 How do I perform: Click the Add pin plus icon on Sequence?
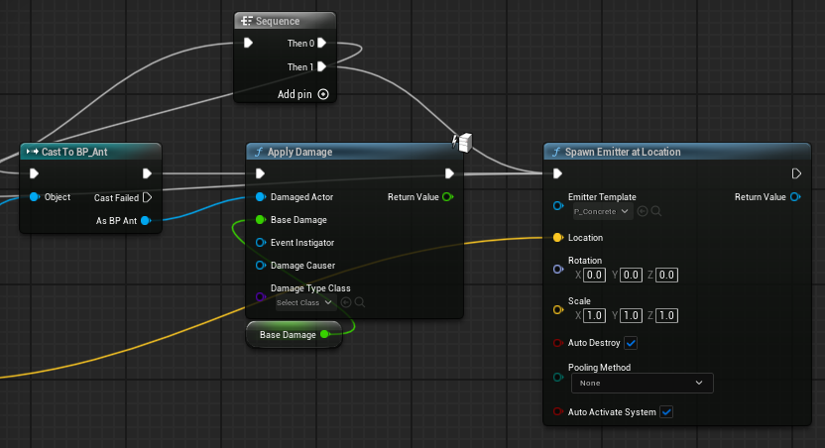pos(323,94)
